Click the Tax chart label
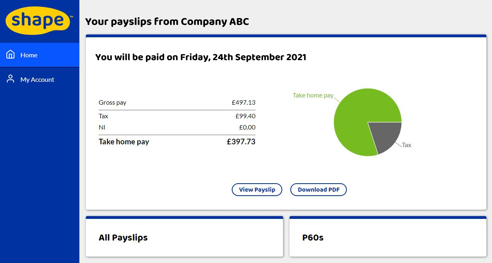 [x=407, y=145]
